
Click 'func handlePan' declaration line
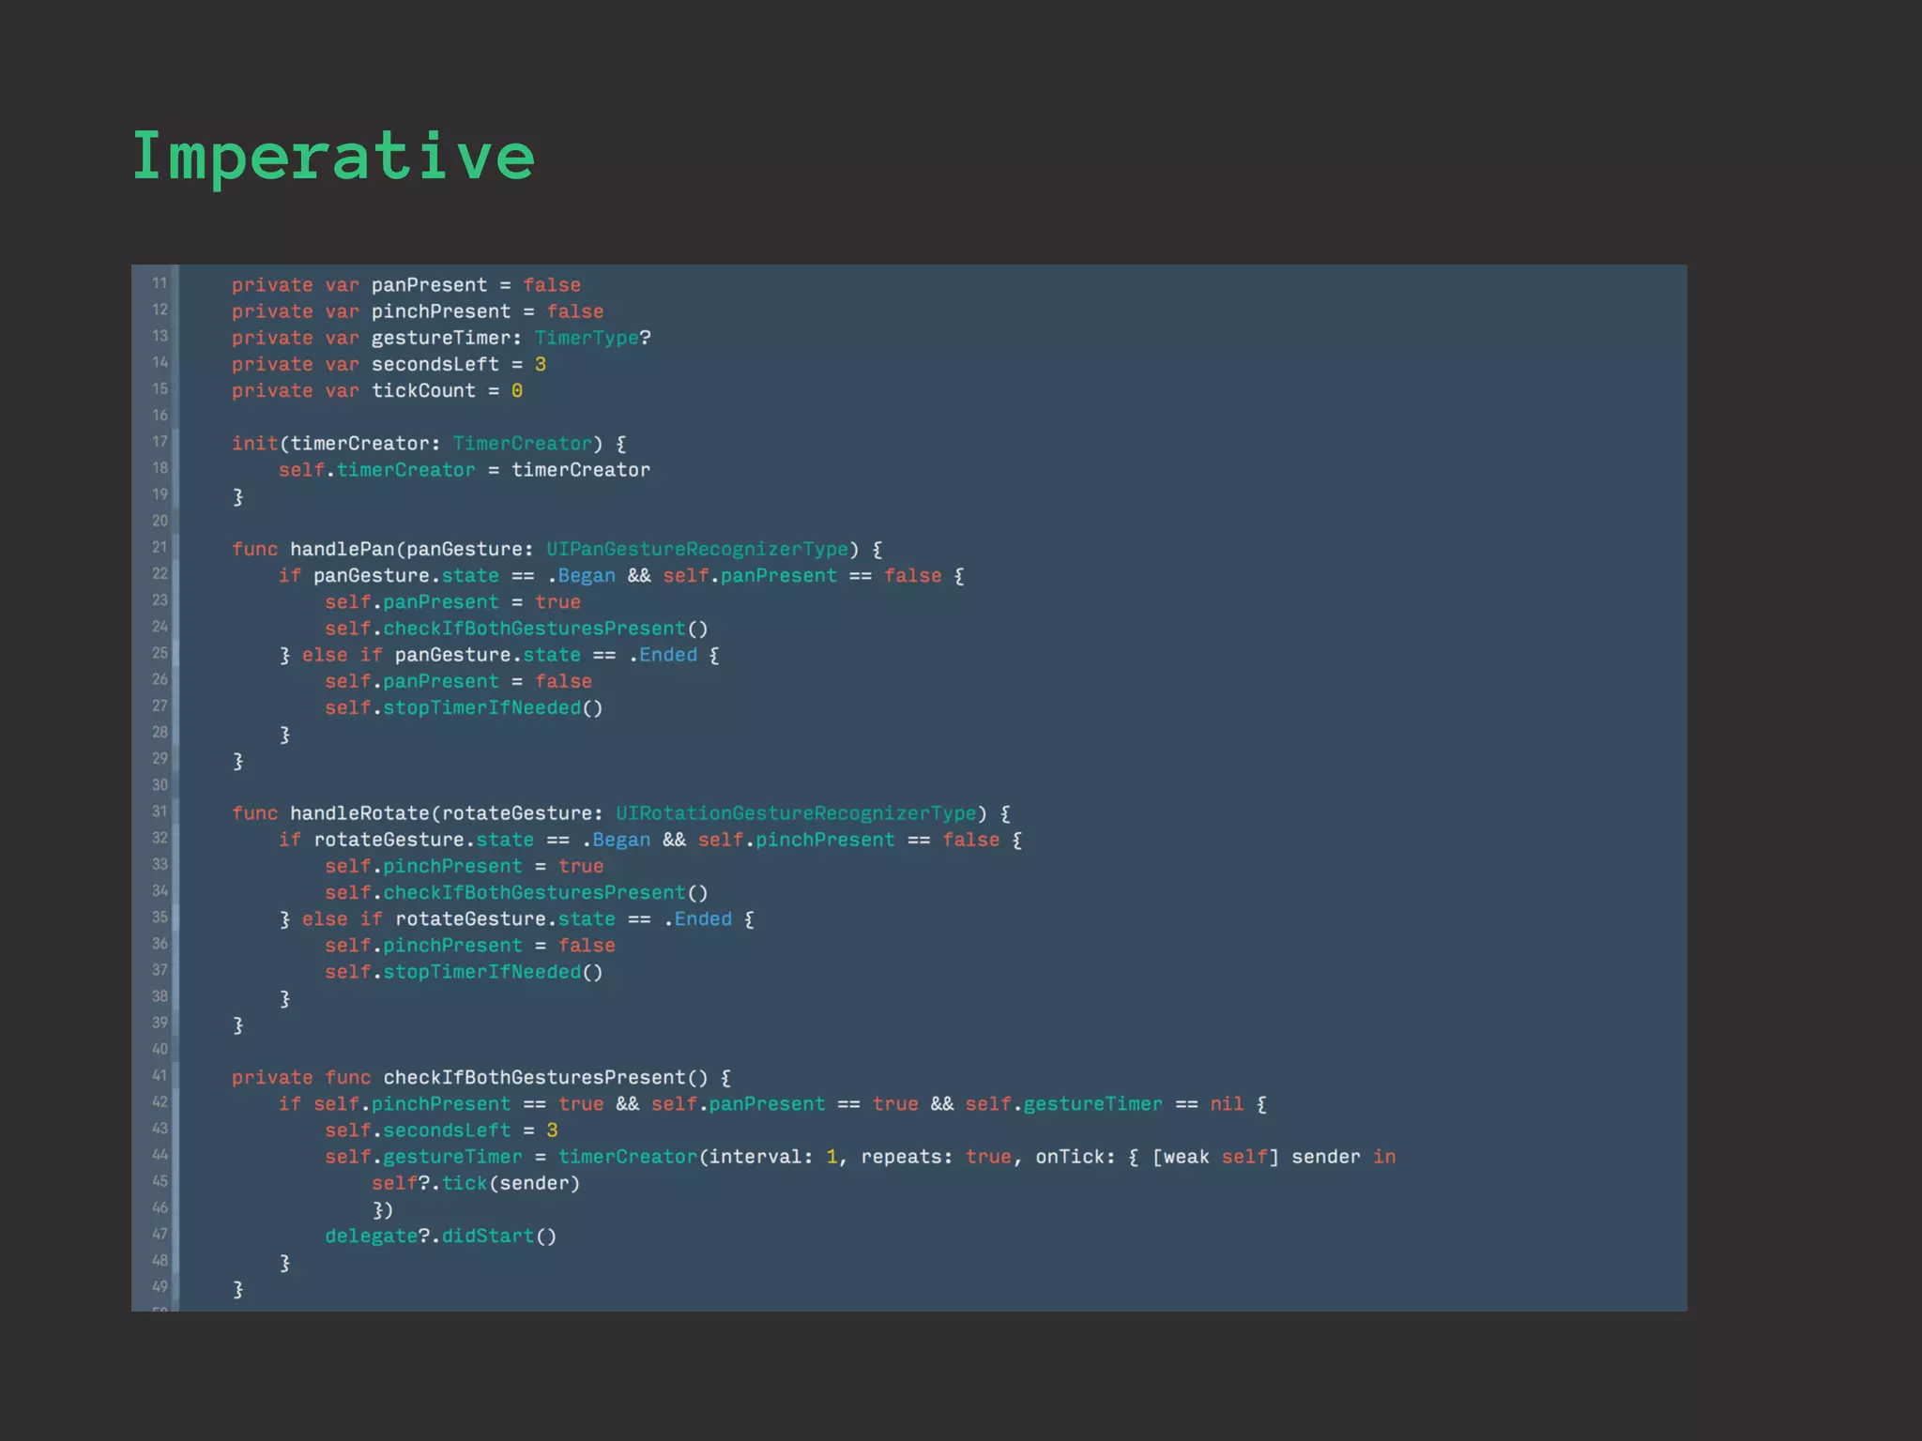pos(557,550)
